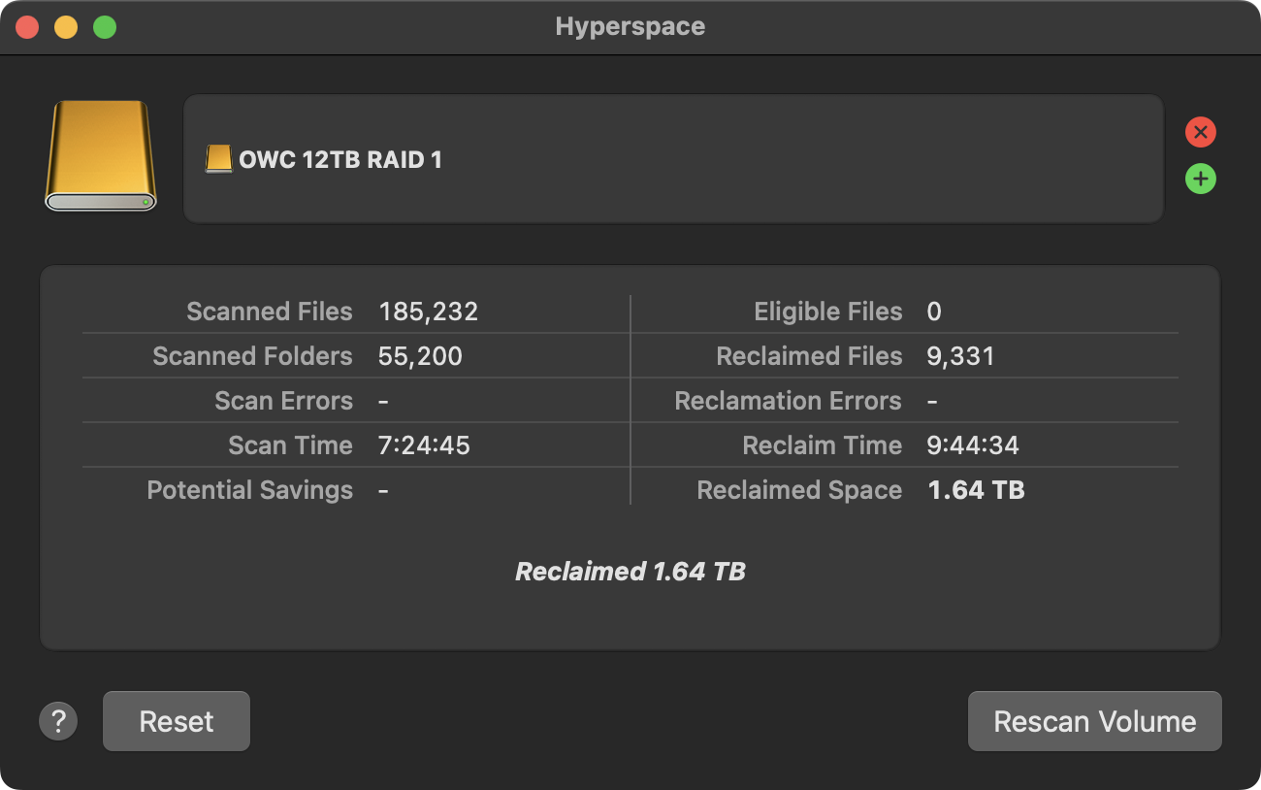Click the 9:44:34 reclaim time value

[974, 445]
